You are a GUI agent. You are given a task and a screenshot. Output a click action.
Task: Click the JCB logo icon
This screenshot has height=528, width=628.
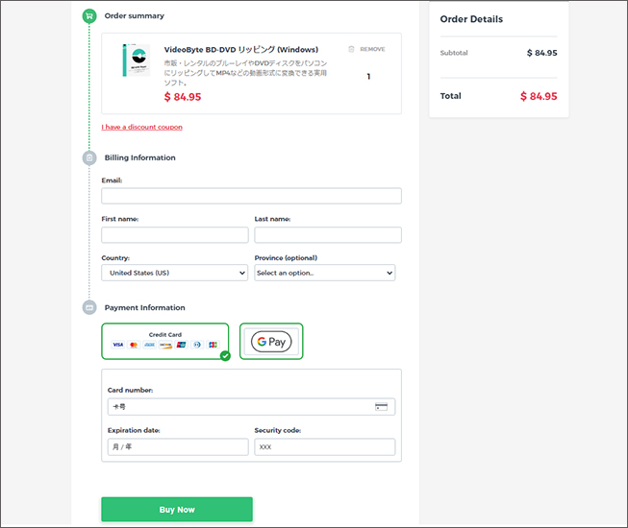pyautogui.click(x=214, y=345)
